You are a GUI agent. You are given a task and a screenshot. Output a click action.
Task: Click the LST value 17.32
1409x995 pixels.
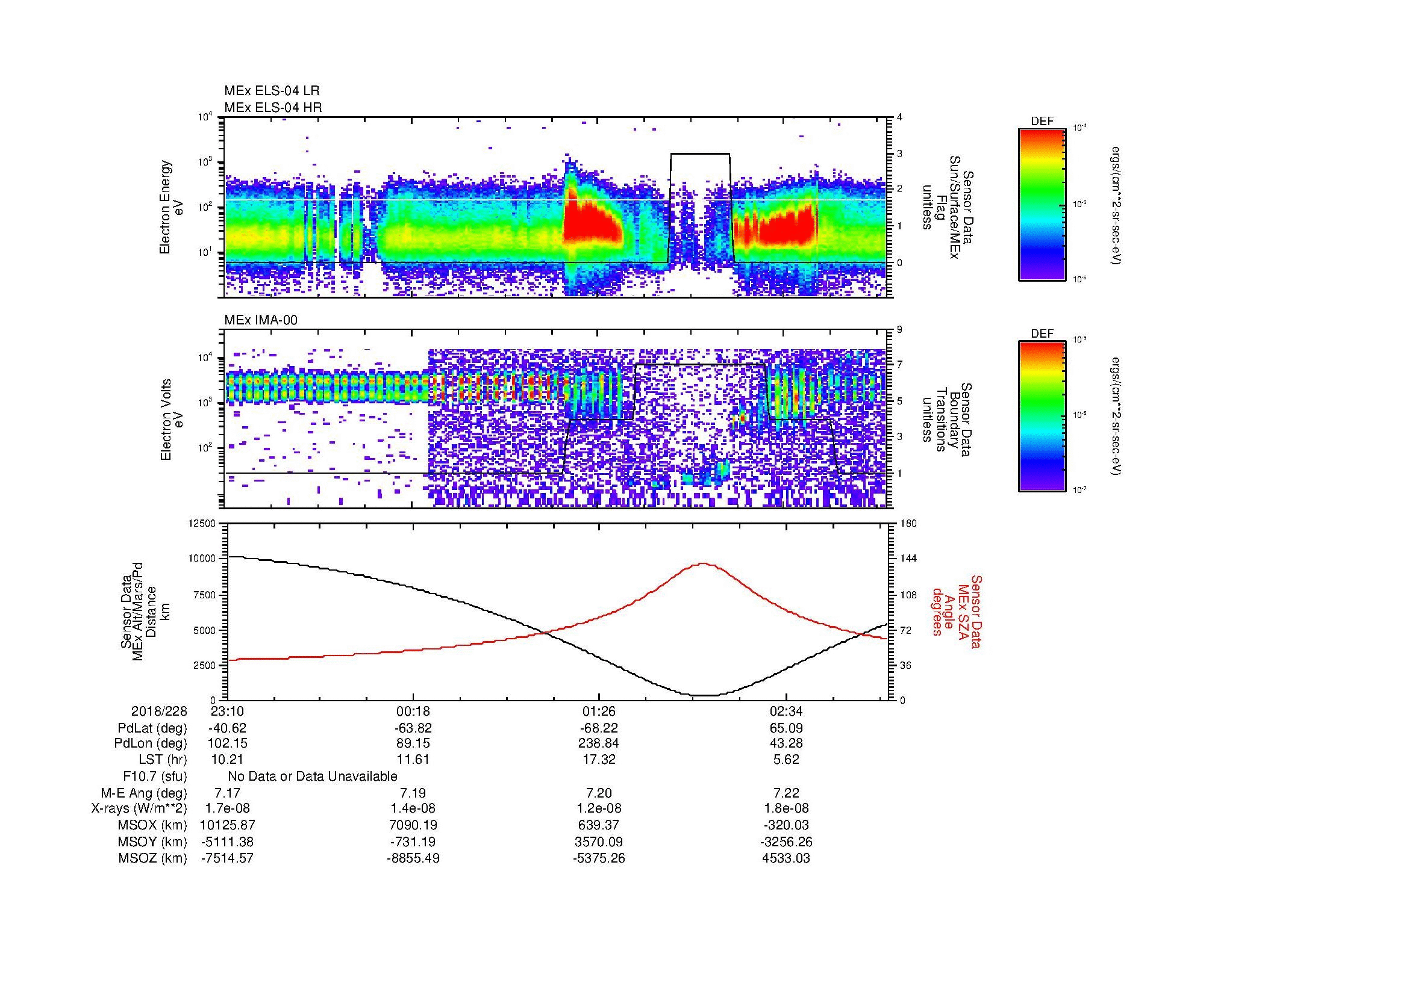pos(599,760)
